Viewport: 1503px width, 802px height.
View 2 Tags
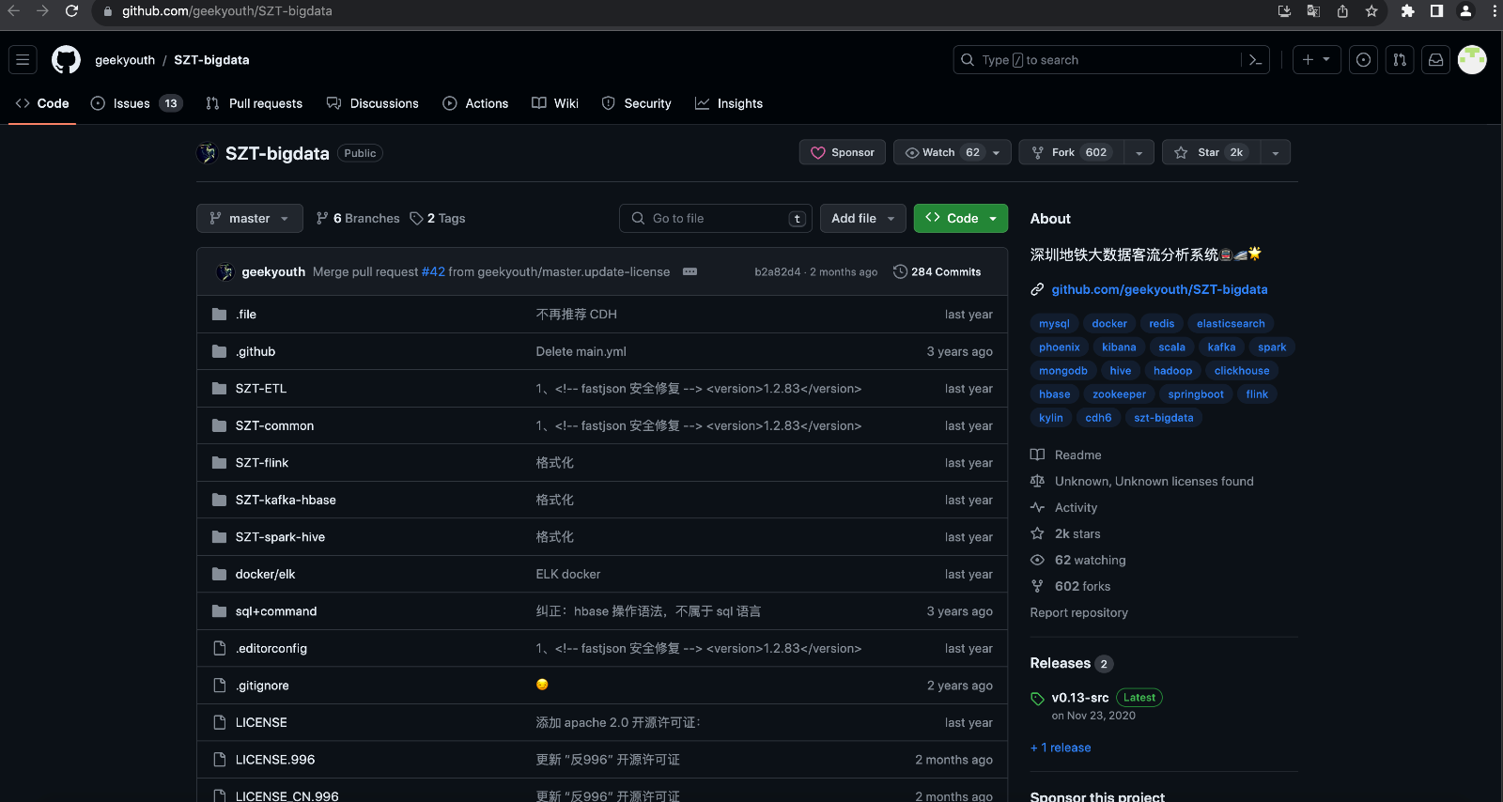(438, 218)
